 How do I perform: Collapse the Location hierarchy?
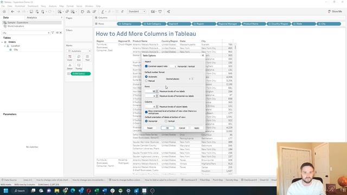5,46
